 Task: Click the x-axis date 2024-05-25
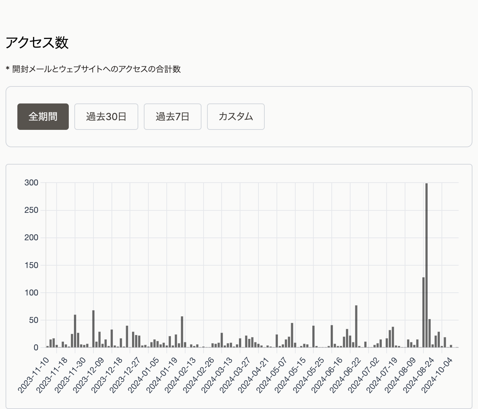(x=309, y=375)
